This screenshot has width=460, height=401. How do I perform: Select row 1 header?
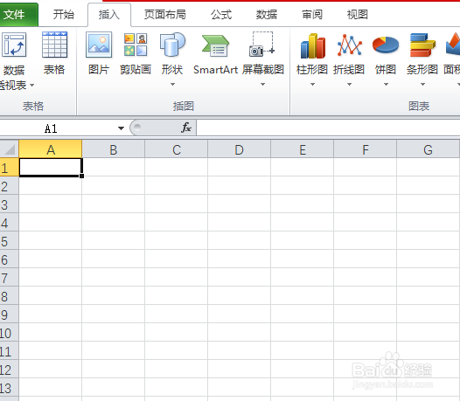coord(9,168)
